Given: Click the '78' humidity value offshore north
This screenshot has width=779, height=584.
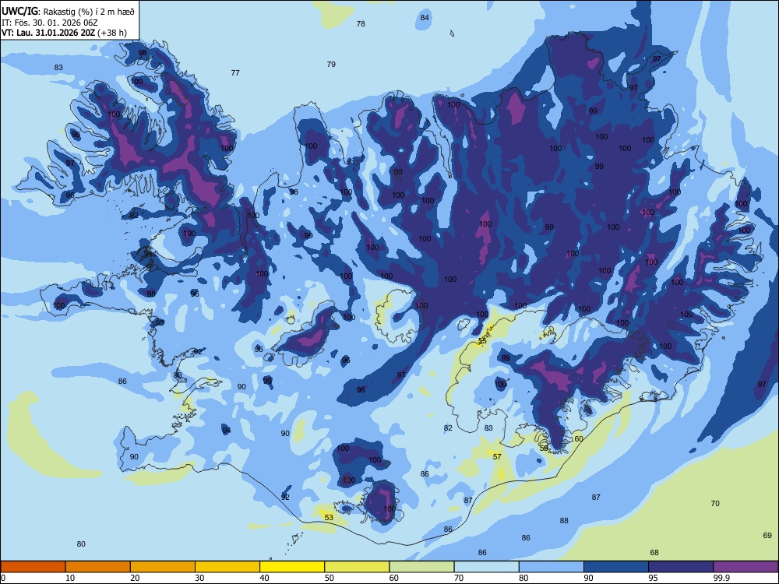Looking at the screenshot, I should pyautogui.click(x=361, y=24).
